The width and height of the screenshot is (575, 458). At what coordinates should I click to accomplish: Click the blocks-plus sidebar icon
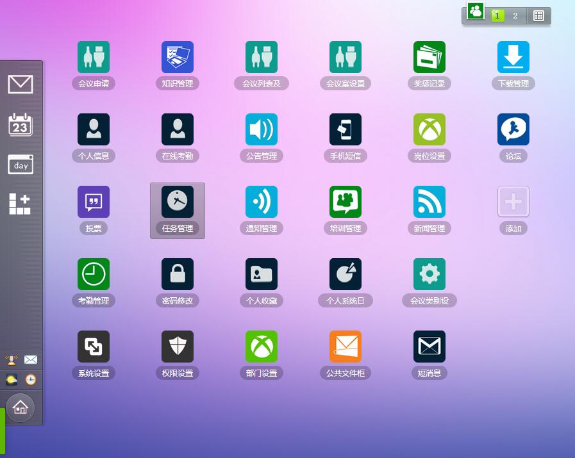20,204
